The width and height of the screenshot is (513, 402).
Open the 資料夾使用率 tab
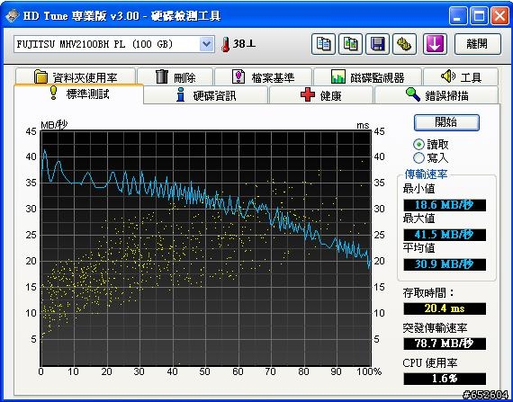click(x=76, y=76)
